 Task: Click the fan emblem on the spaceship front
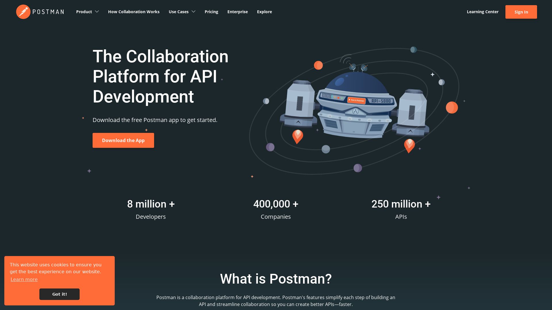point(356,111)
